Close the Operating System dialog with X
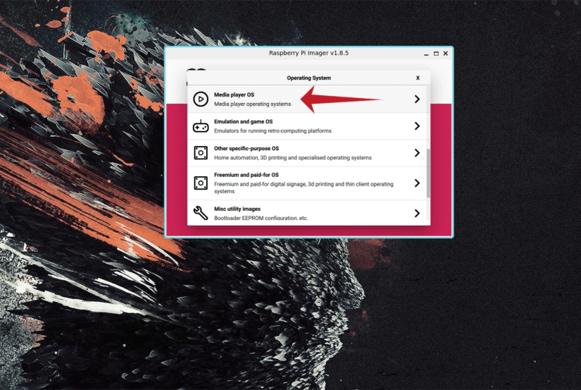581x390 pixels. click(418, 78)
